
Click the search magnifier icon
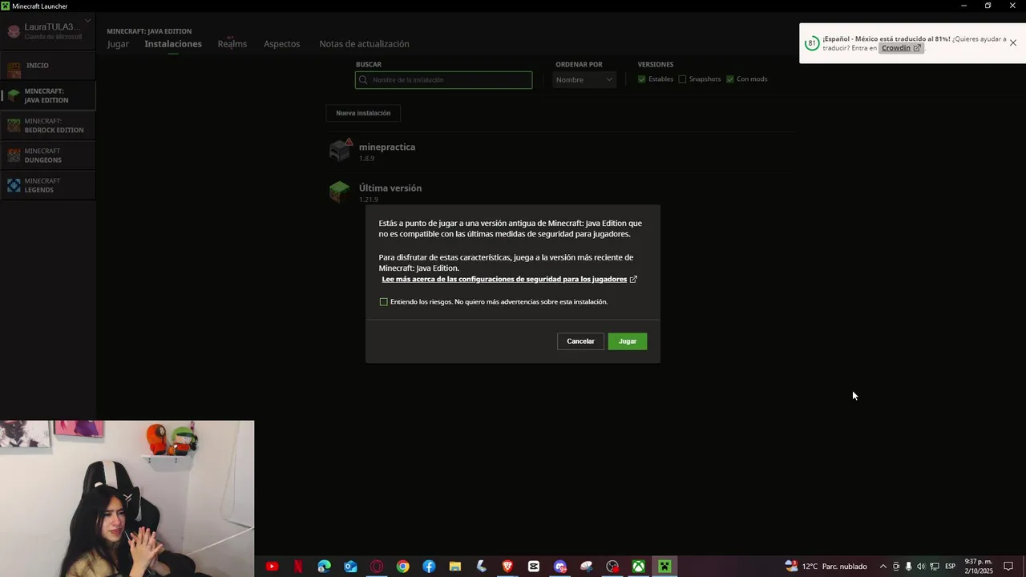pyautogui.click(x=364, y=79)
